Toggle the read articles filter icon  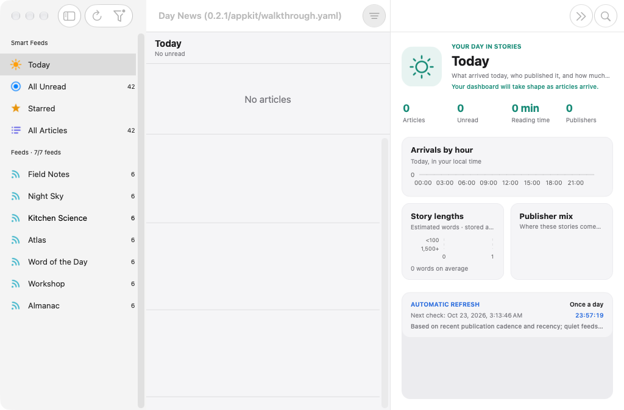tap(119, 16)
